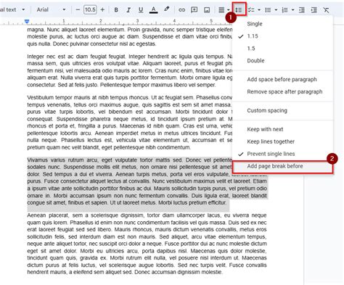
Task: Select Single line spacing
Action: point(282,24)
